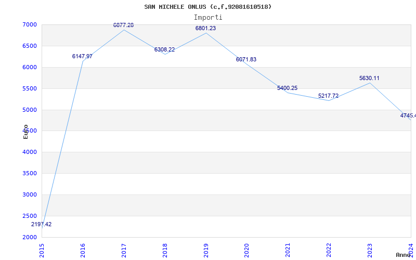Click the 2017 x-axis year label
The height and width of the screenshot is (260, 416).
click(x=124, y=251)
